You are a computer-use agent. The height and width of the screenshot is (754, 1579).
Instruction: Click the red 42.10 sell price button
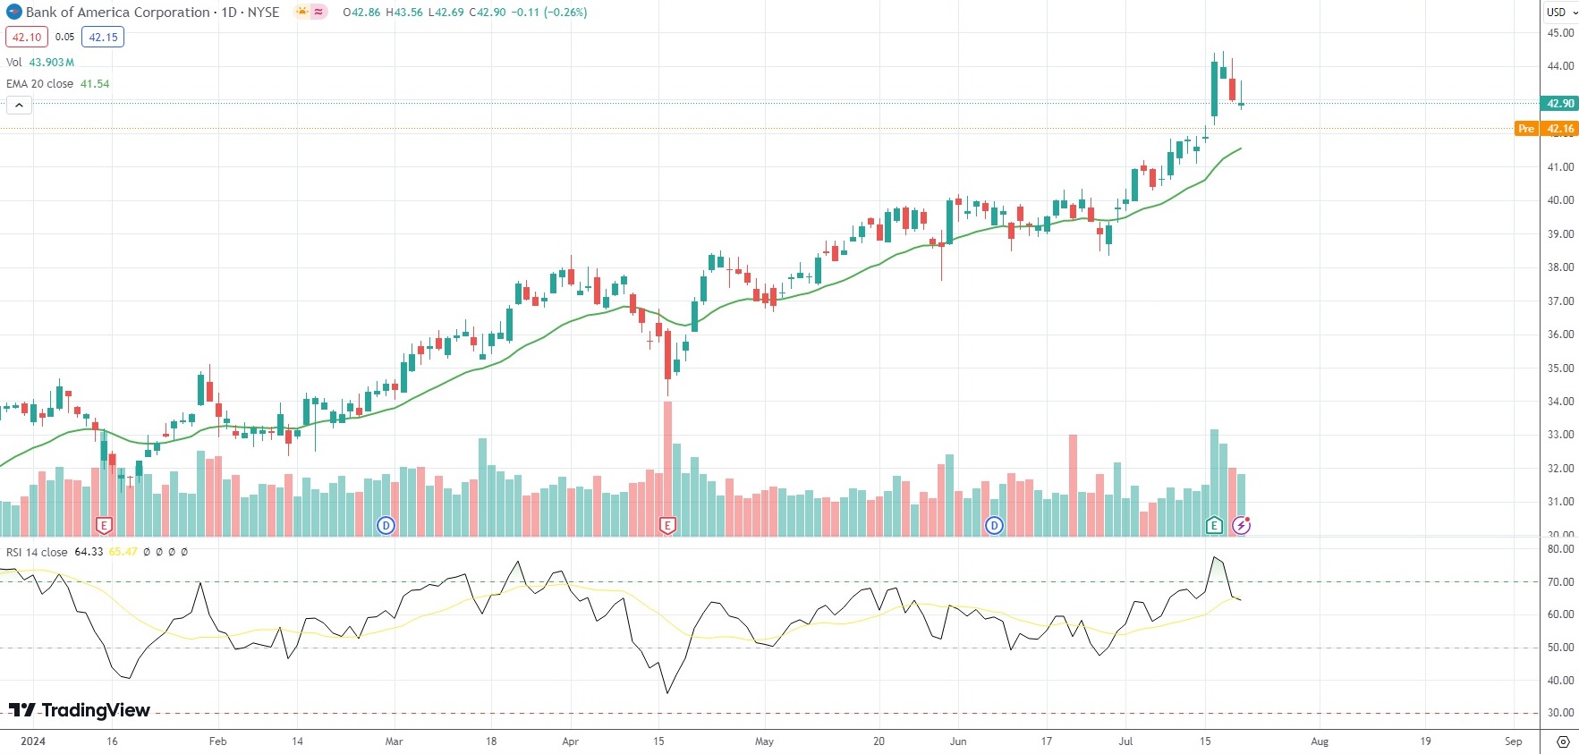pyautogui.click(x=27, y=38)
